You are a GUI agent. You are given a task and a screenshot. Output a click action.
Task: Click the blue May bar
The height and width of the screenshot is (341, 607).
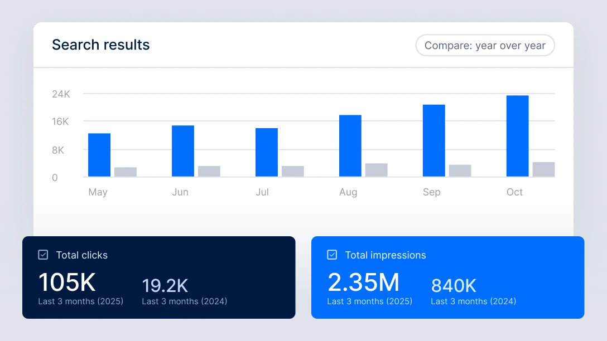pos(99,155)
